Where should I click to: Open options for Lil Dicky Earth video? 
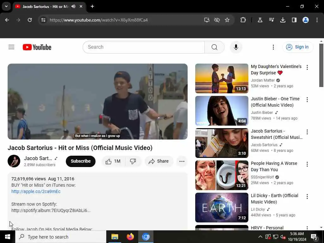(x=307, y=196)
